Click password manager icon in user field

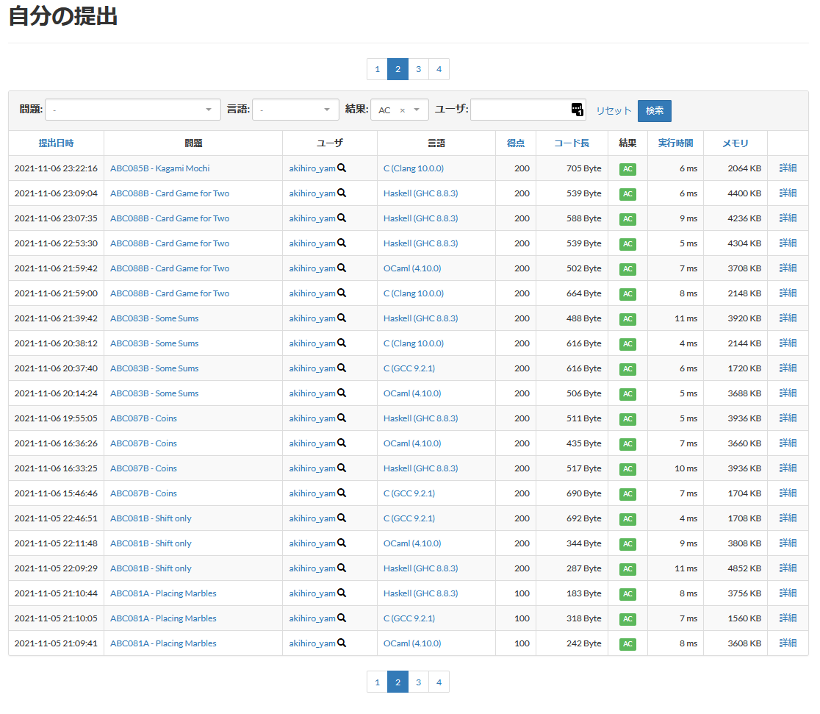[577, 110]
